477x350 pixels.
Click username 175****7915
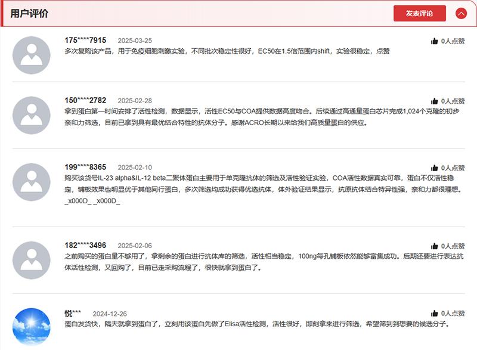point(85,41)
